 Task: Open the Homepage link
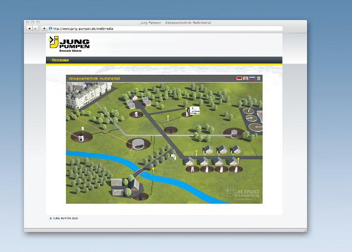60,60
